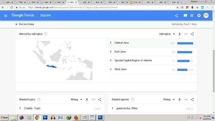The image size is (215, 121).
Task: Share the Interest by subregion card
Action: tap(192, 34)
